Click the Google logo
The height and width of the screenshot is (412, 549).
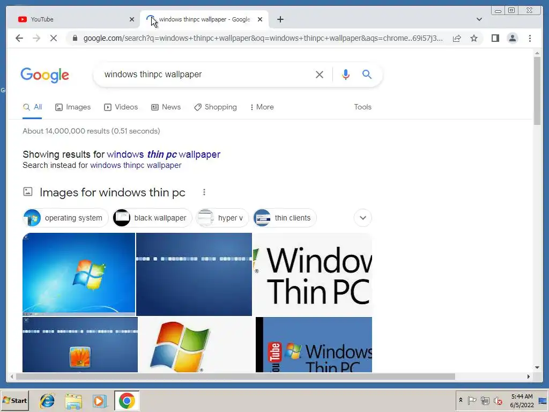tap(45, 75)
